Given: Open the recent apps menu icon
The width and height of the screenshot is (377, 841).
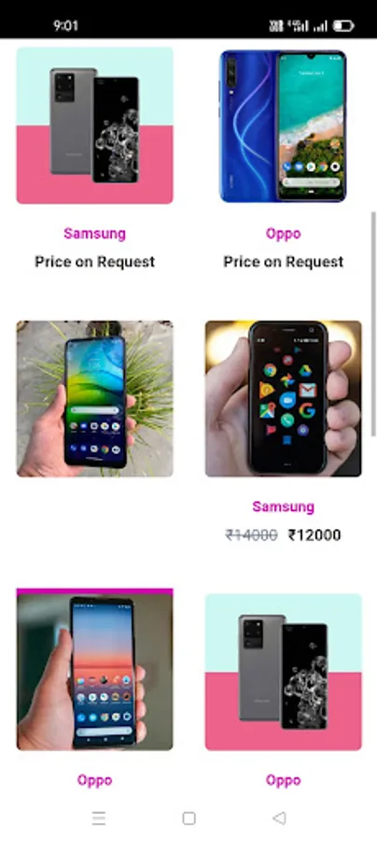Looking at the screenshot, I should coord(99,818).
